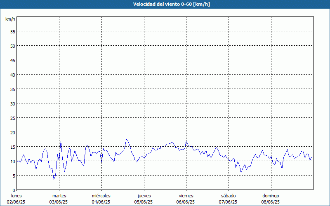This screenshot has height=206, width=330.
Task: Select the 45 value on the y-axis
Action: tap(13, 60)
